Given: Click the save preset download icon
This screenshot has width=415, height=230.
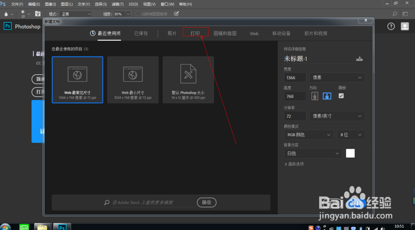Looking at the screenshot, I should pos(359,59).
